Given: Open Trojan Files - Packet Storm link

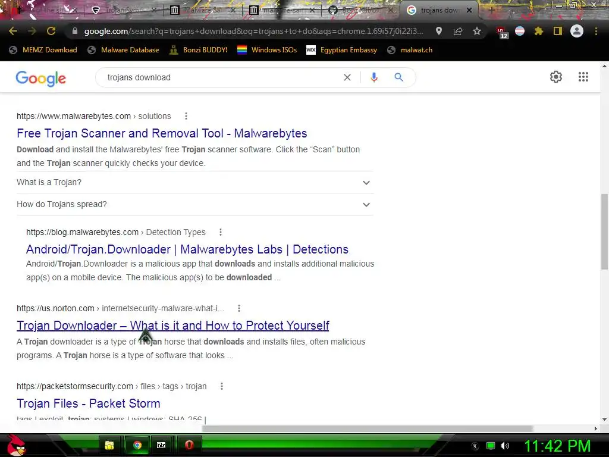Looking at the screenshot, I should coord(89,403).
